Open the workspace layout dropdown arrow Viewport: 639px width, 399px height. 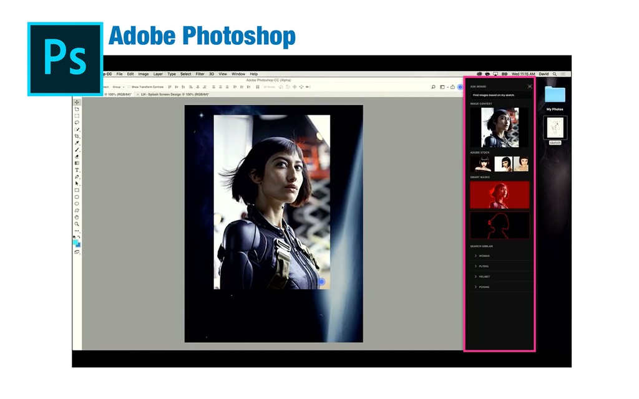447,87
